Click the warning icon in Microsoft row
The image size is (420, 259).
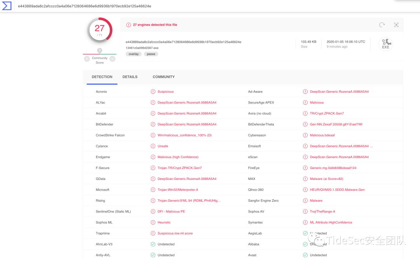point(153,190)
